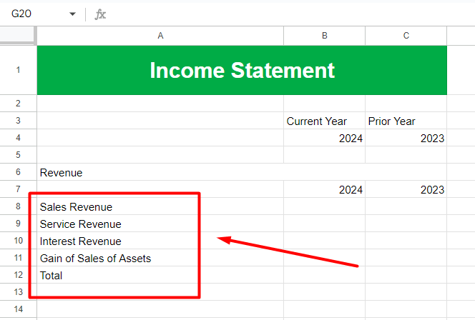Select row 7 header
The height and width of the screenshot is (320, 475).
[x=18, y=189]
